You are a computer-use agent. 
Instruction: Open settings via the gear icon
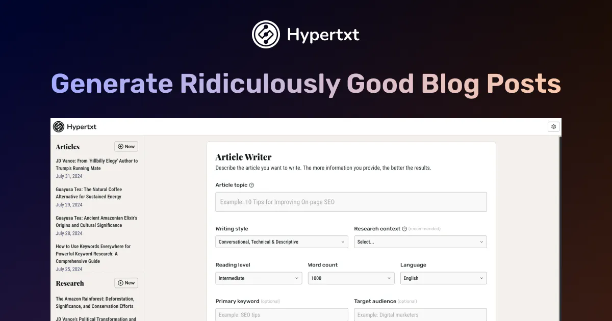[553, 127]
